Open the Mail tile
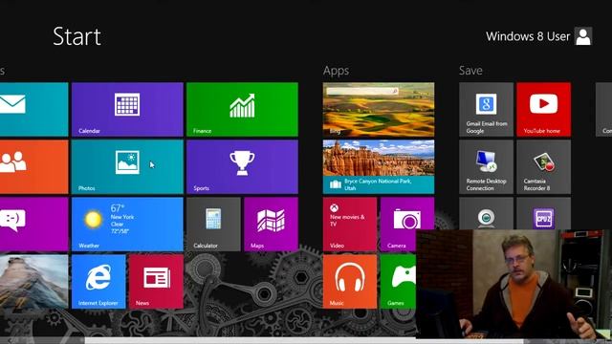Viewport: 612px width, 344px height. (x=34, y=109)
